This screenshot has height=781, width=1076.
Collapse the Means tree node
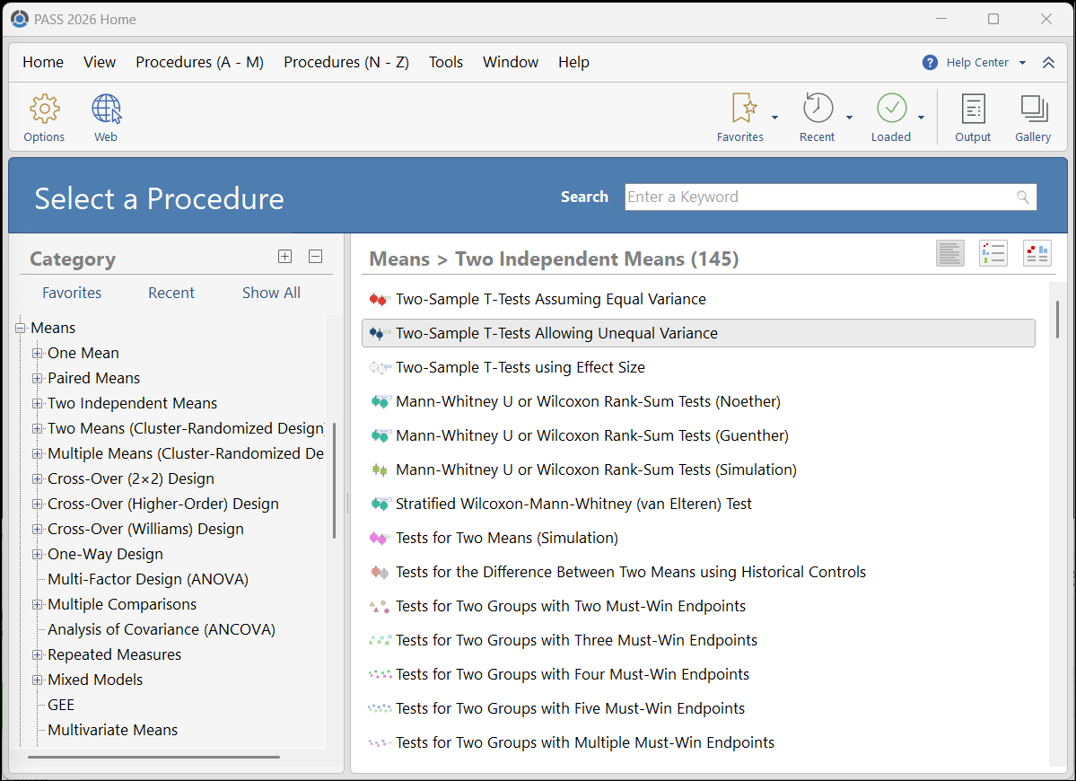(21, 329)
